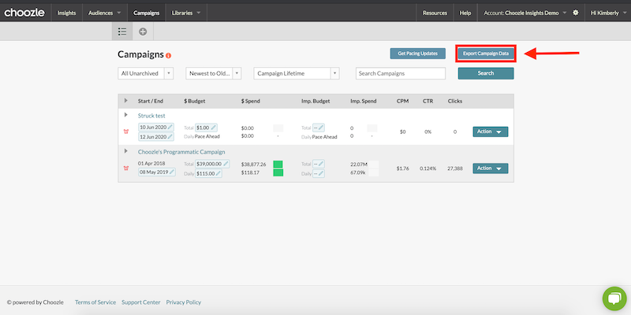Click the add new campaign plus icon
The height and width of the screenshot is (315, 631).
click(143, 31)
